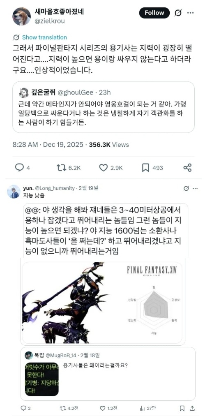Like the post with 2.9K hearts
The image size is (212, 416).
coord(111,168)
